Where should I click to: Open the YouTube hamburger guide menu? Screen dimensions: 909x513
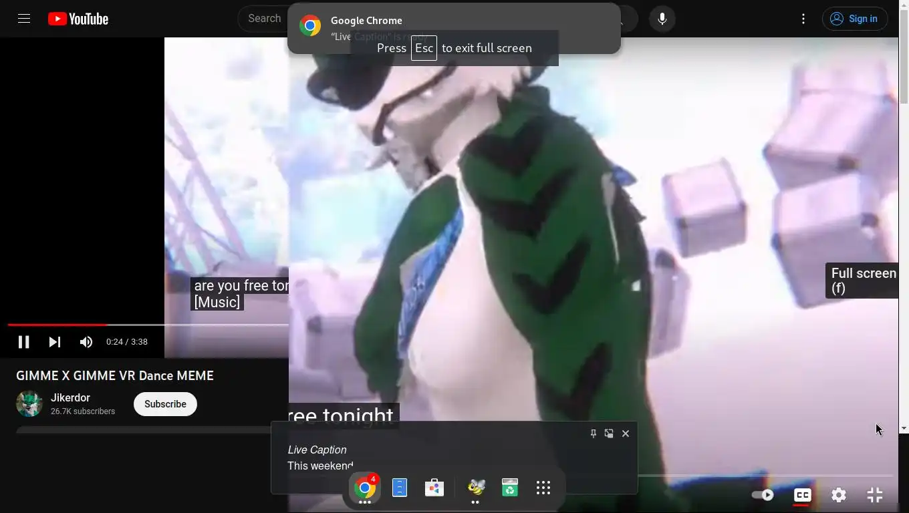click(24, 19)
